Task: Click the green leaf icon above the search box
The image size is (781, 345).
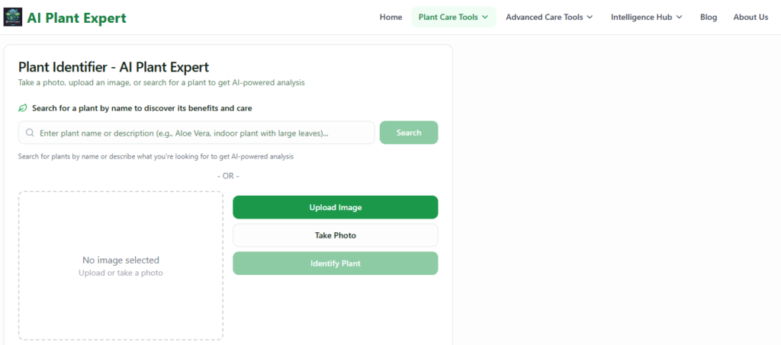Action: [x=23, y=108]
